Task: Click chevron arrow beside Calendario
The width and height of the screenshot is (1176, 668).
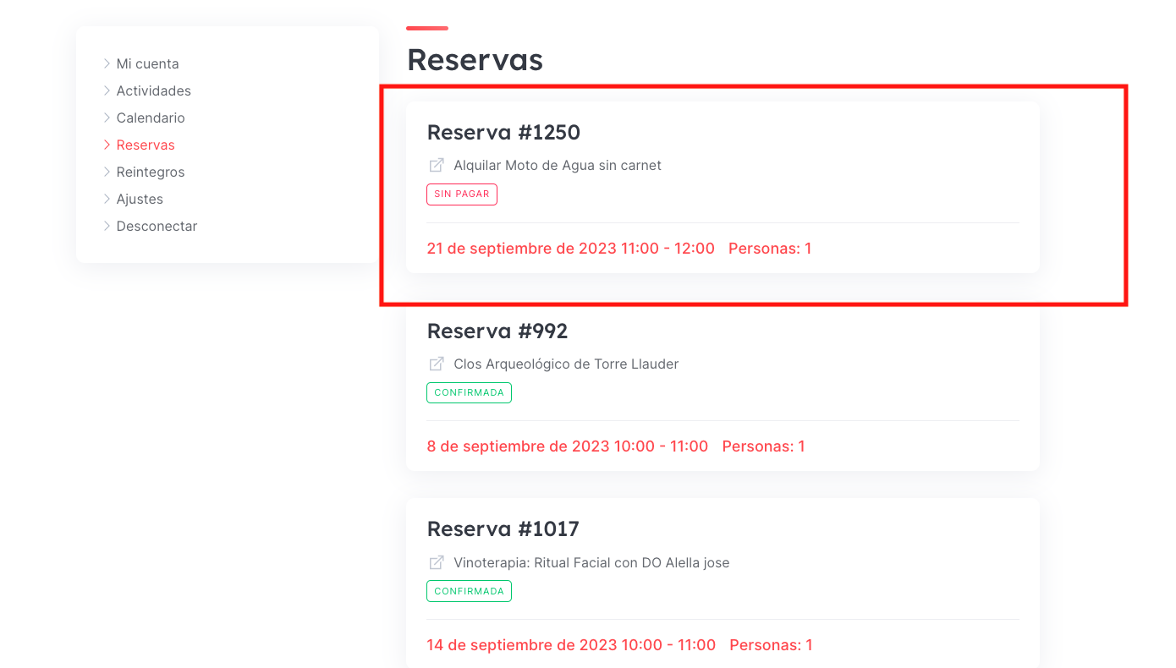Action: pos(107,118)
